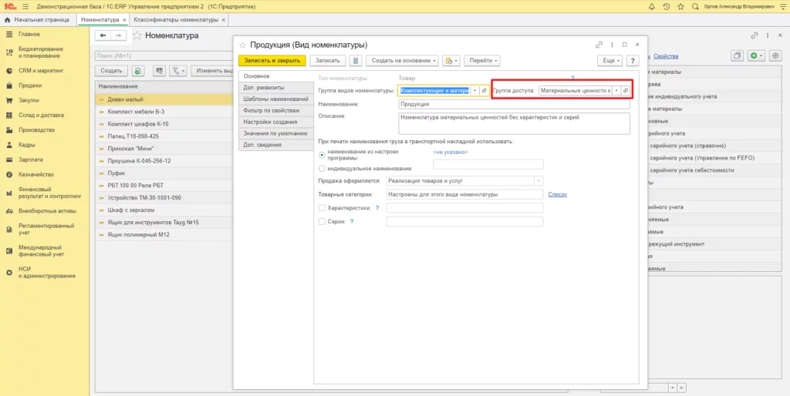Expand the Группа доступа dropdown arrow
The height and width of the screenshot is (396, 790).
(x=616, y=91)
